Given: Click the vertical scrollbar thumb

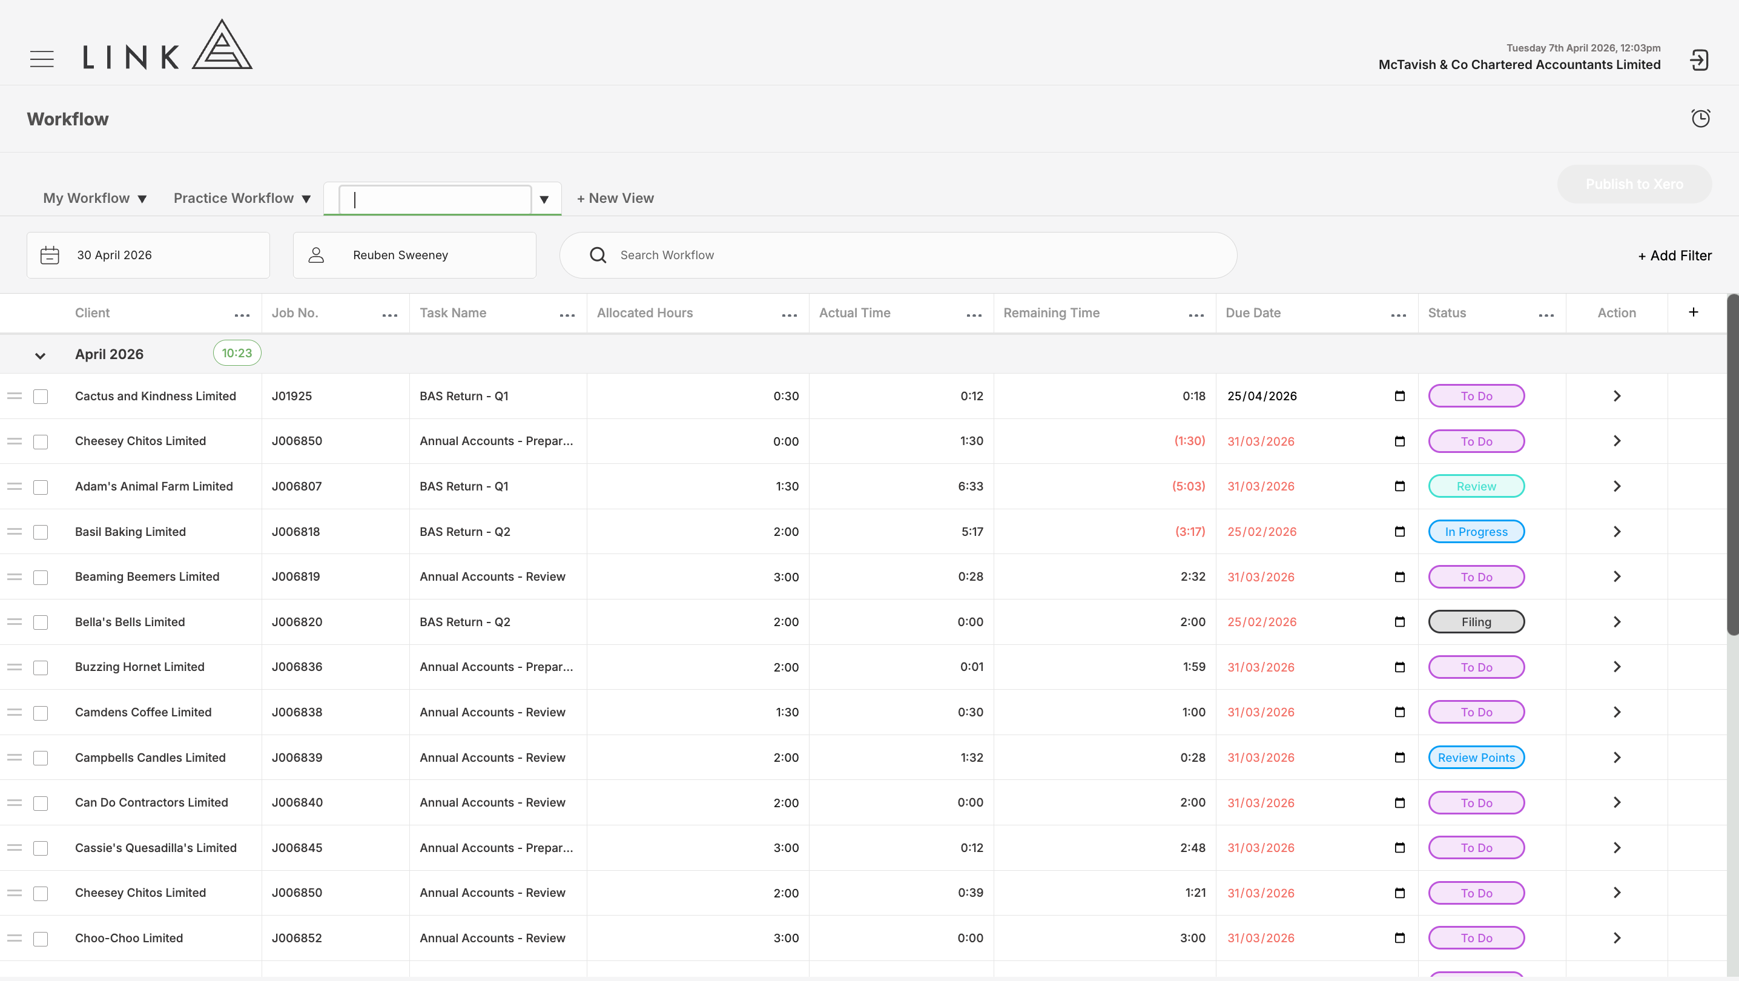Looking at the screenshot, I should click(x=1733, y=464).
